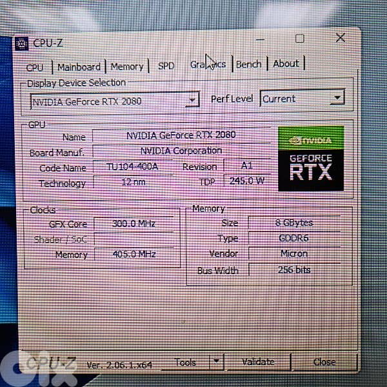The height and width of the screenshot is (387, 387).
Task: Open the About tab
Action: click(286, 63)
